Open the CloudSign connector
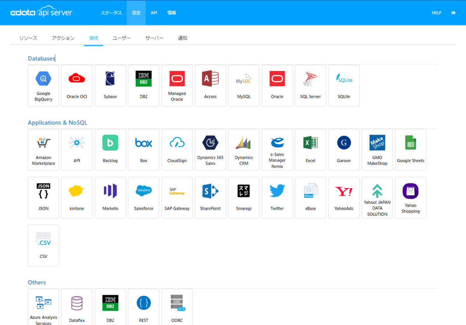 [x=177, y=150]
